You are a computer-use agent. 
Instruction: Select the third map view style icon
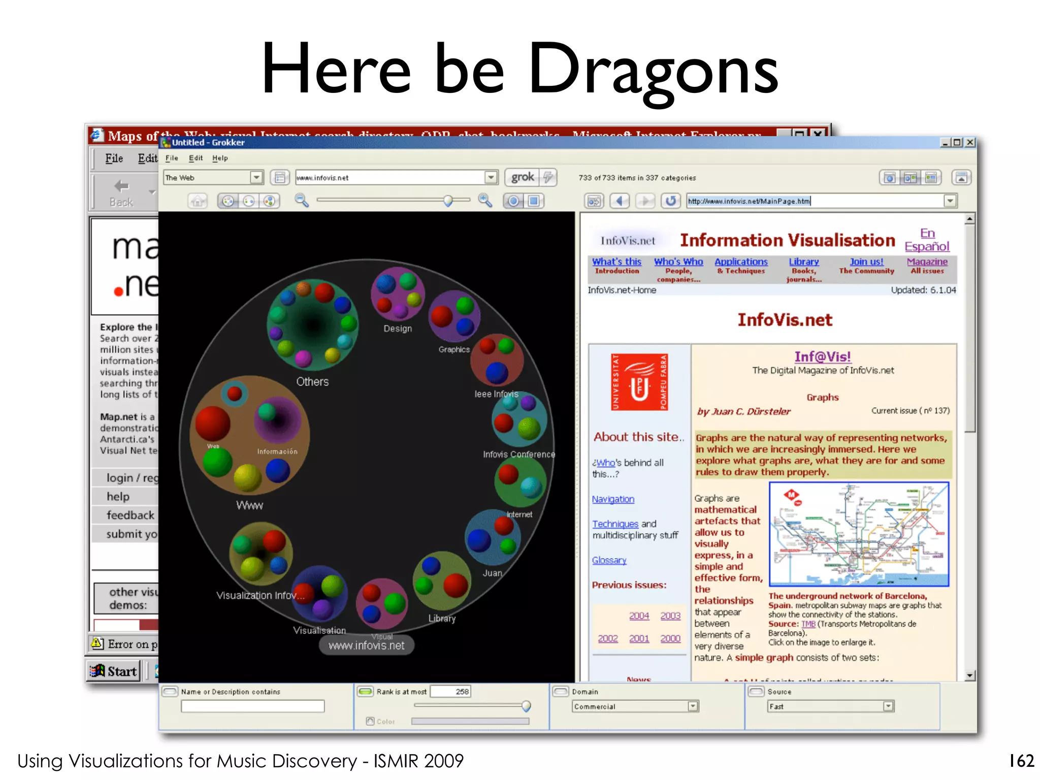(x=270, y=201)
